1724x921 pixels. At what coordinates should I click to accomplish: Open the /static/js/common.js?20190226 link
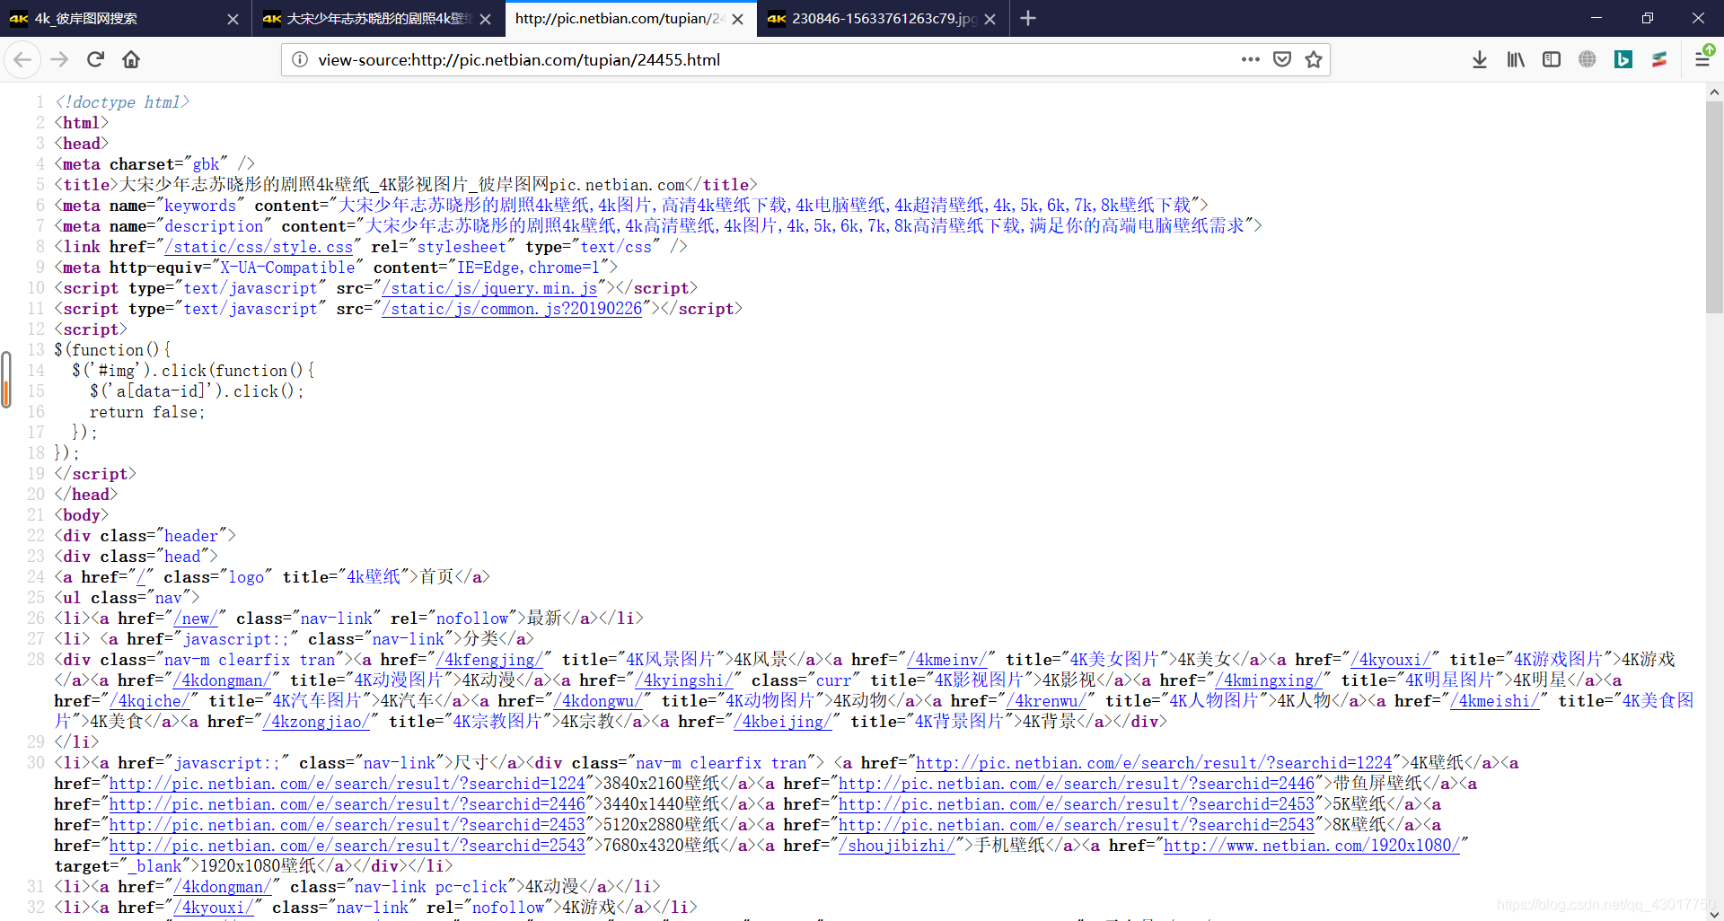(x=513, y=309)
